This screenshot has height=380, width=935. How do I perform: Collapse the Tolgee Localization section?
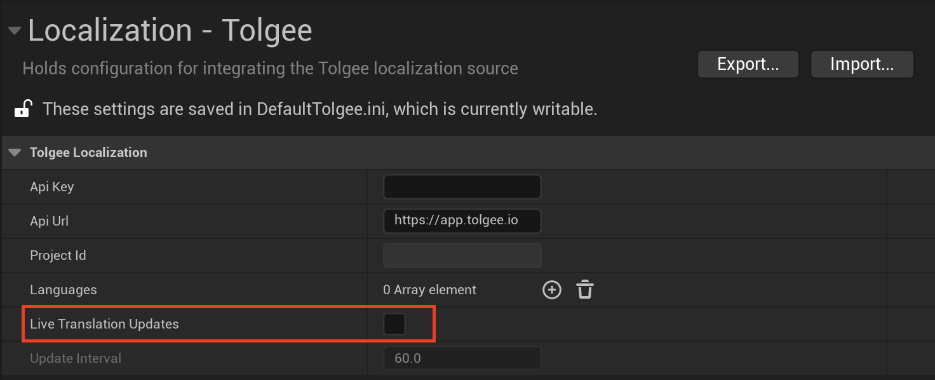15,153
